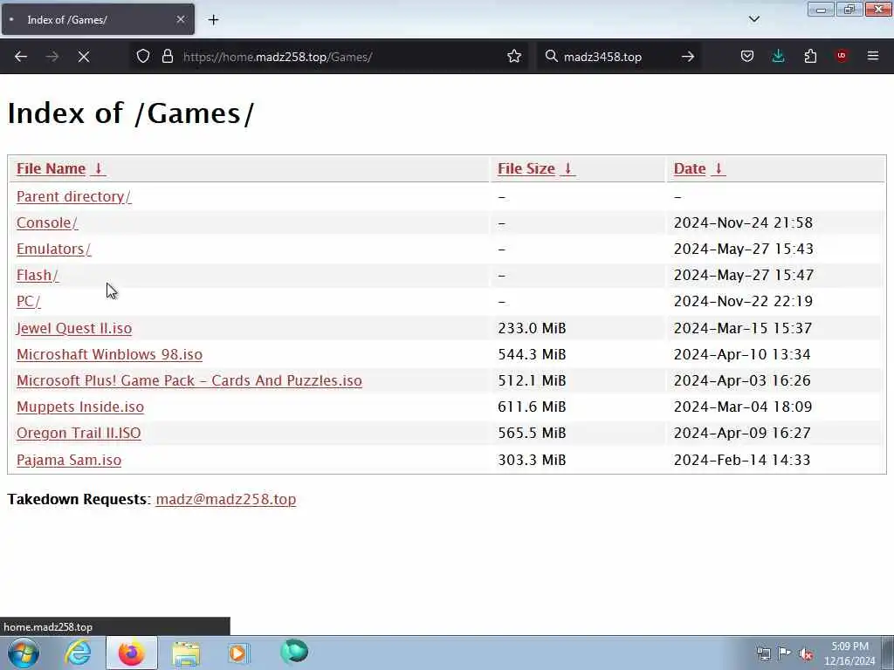Open the green round taskbar app
The width and height of the screenshot is (894, 670).
pos(294,652)
